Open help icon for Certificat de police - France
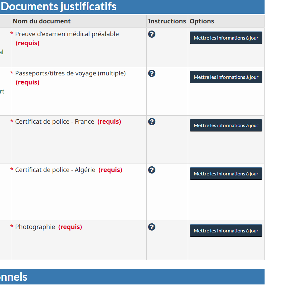Image resolution: width=292 pixels, height=291 pixels. click(152, 122)
